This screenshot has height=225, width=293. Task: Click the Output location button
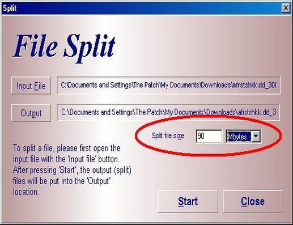31,113
